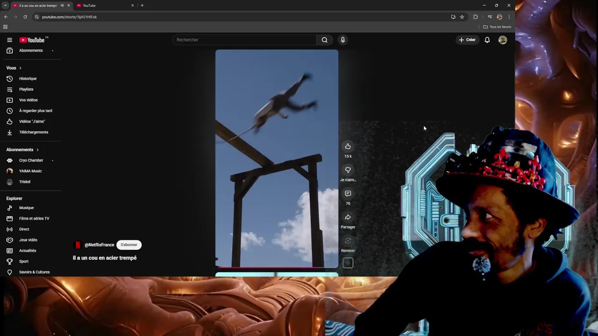Screen dimensions: 598x336
Task: Open the Cryo Chamber subscription
Action: (30, 160)
